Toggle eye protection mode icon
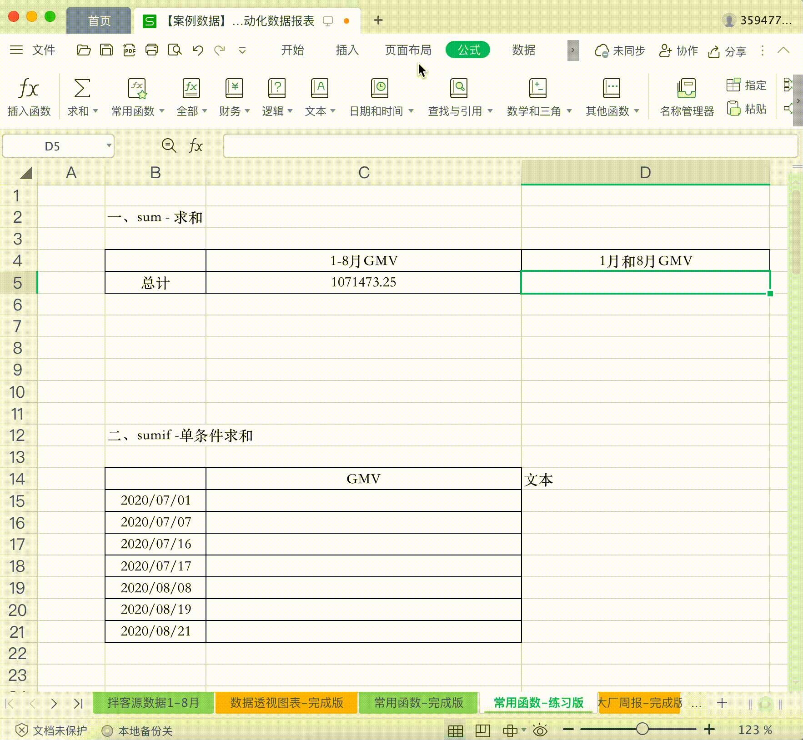This screenshot has width=803, height=740. 540,730
